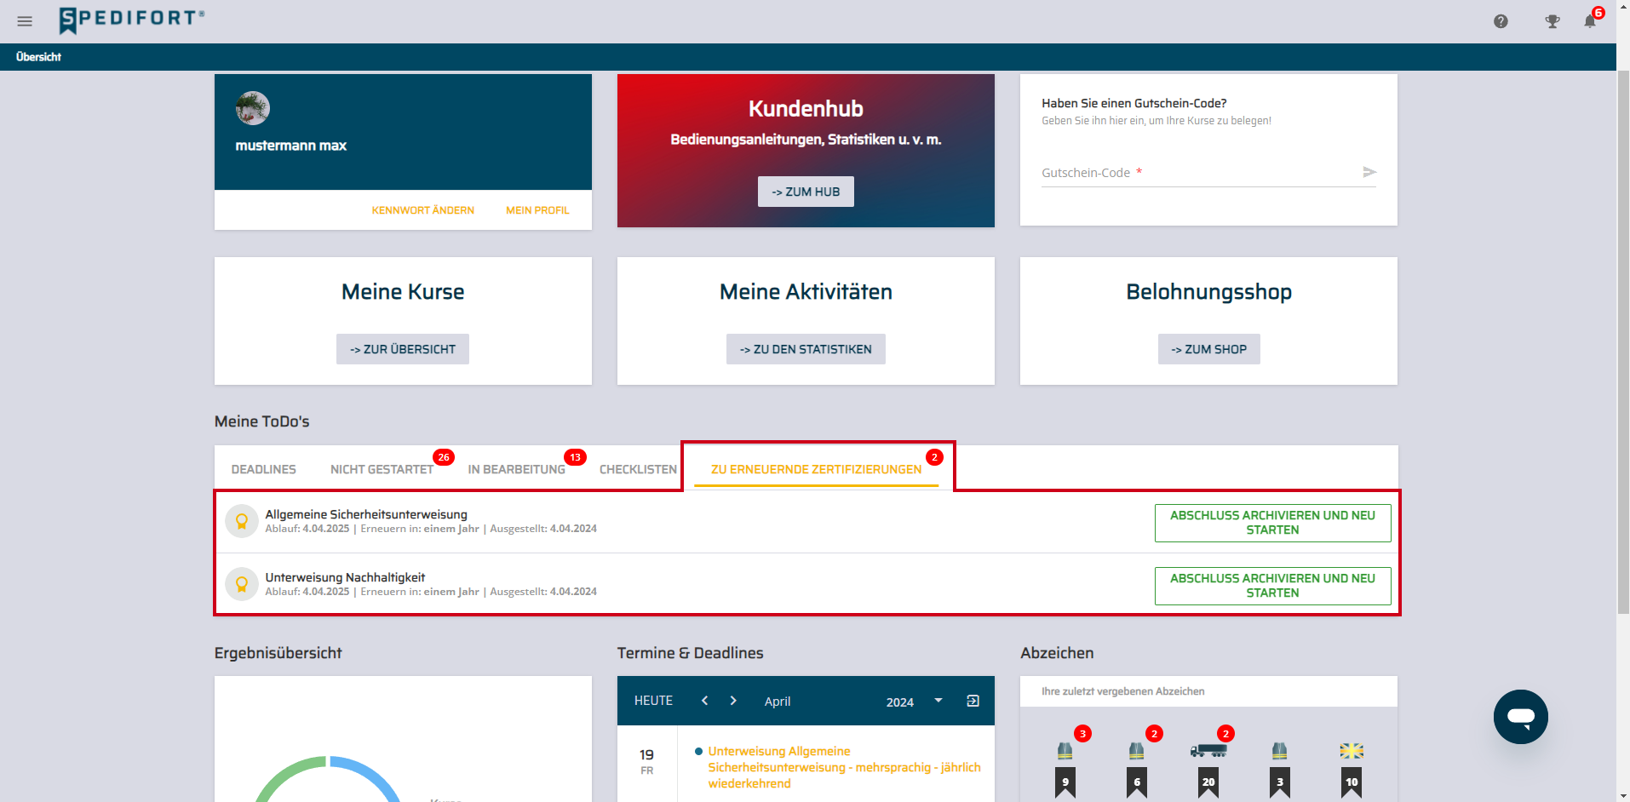This screenshot has width=1630, height=802.
Task: Click the Übersicht breadcrumb
Action: (x=38, y=57)
